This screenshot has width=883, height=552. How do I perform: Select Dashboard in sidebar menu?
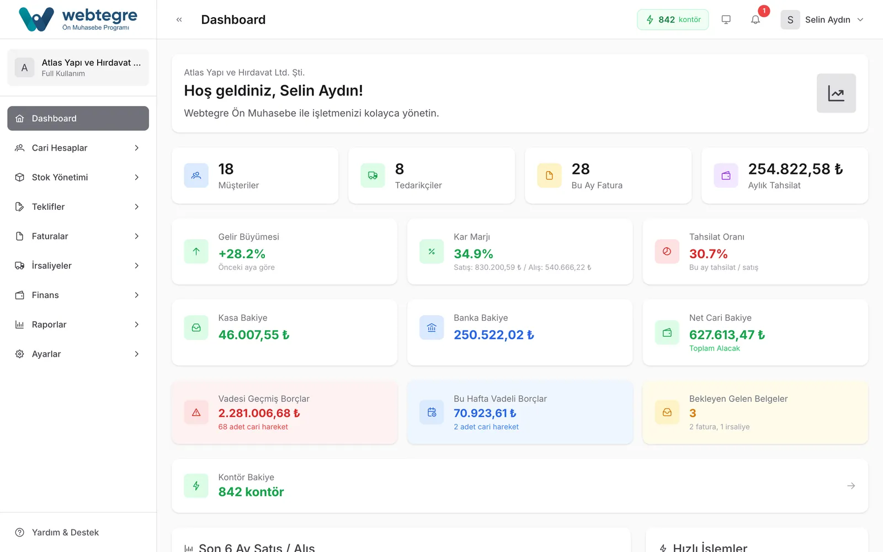pyautogui.click(x=78, y=118)
